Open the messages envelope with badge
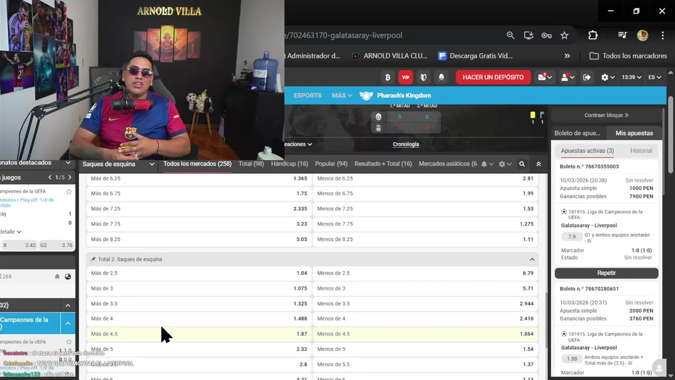 click(545, 77)
